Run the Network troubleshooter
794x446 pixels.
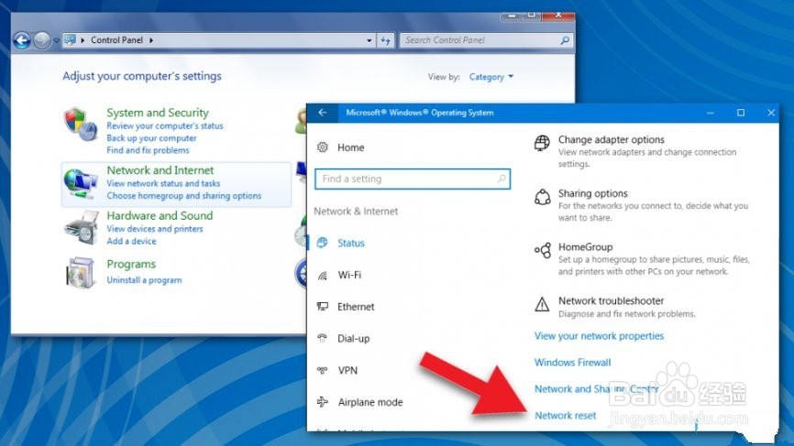coord(612,301)
